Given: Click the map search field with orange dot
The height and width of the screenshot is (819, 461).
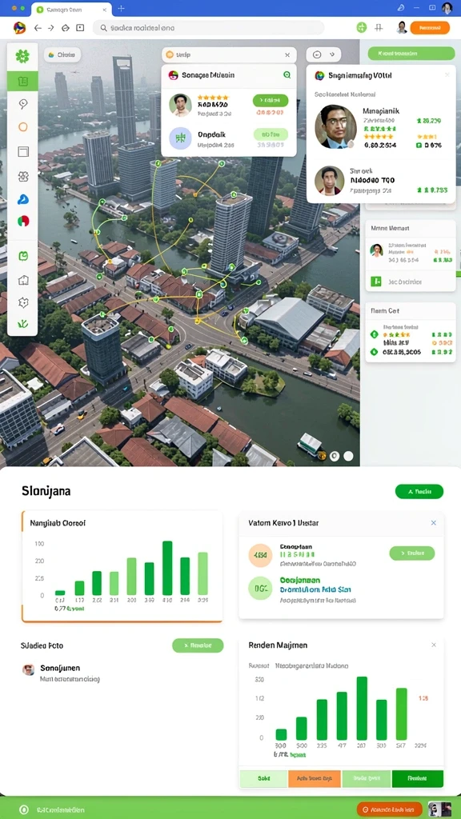Looking at the screenshot, I should pyautogui.click(x=228, y=55).
